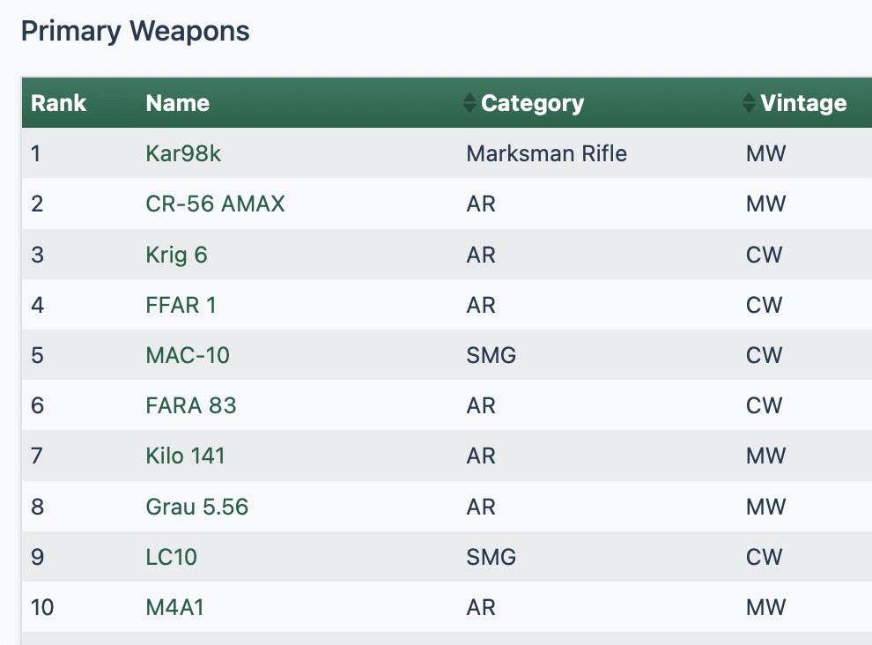Click the SMG cell in MAC-10 row
This screenshot has height=645, width=872.
(x=491, y=355)
